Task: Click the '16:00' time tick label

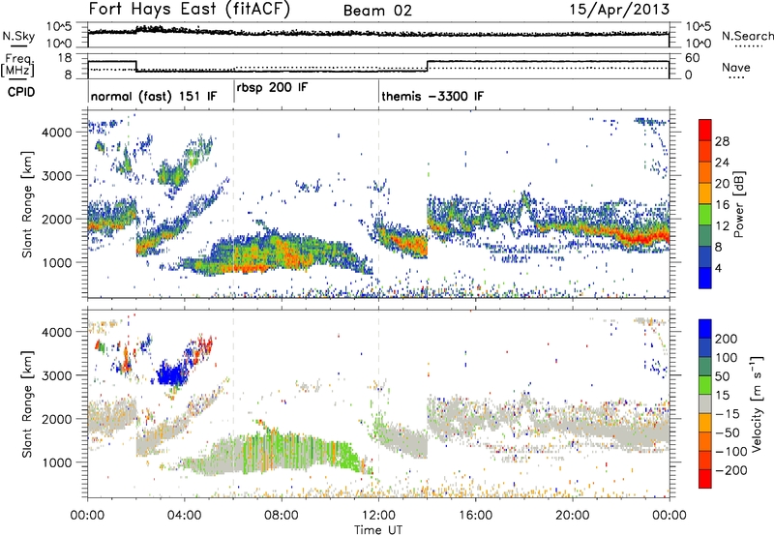Action: [x=475, y=516]
